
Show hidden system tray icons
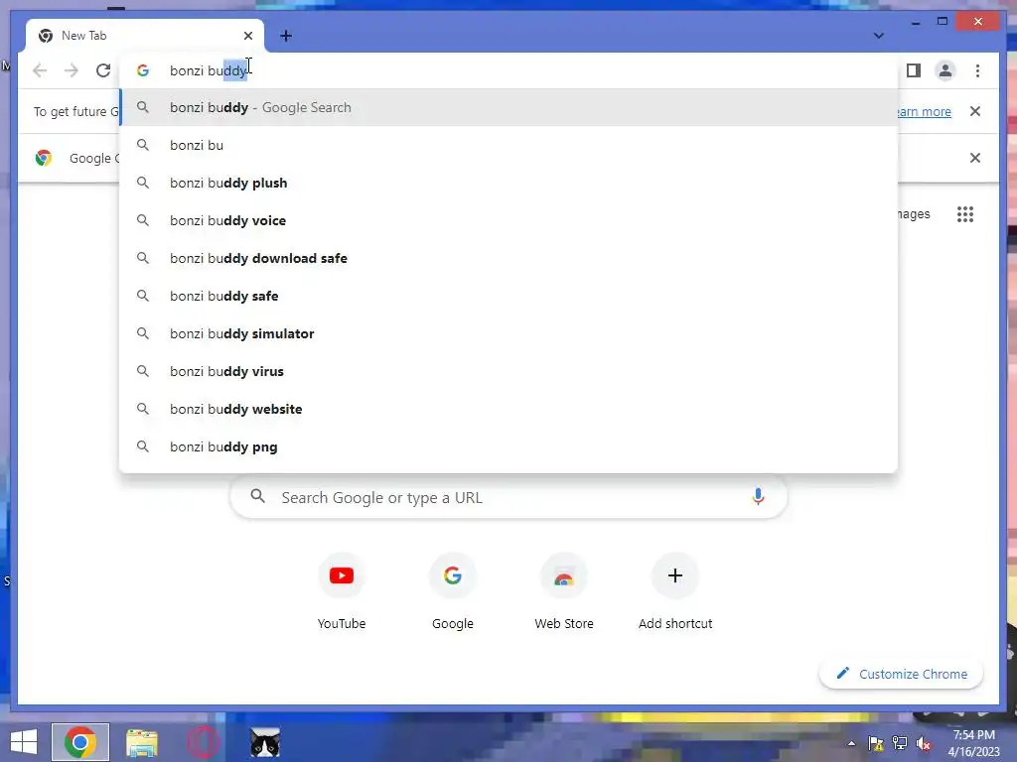click(x=851, y=744)
